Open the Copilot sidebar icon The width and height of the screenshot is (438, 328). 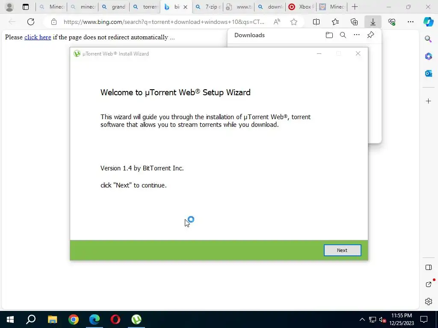point(428,22)
